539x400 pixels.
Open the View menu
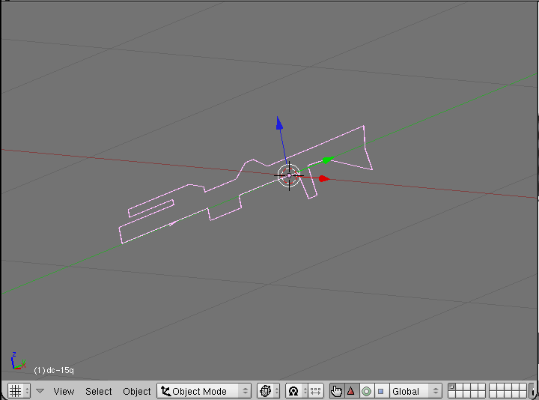pos(64,392)
